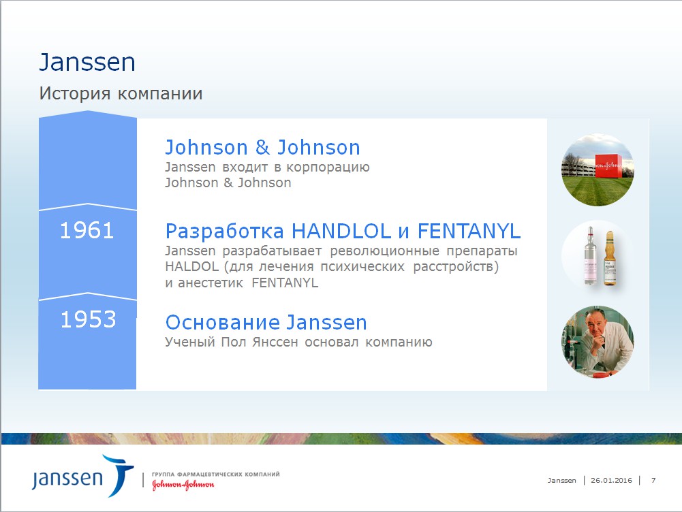Select heading 'Разработка HANDLOL и FENTANYL'
Screen dimensions: 682x512
coord(343,231)
